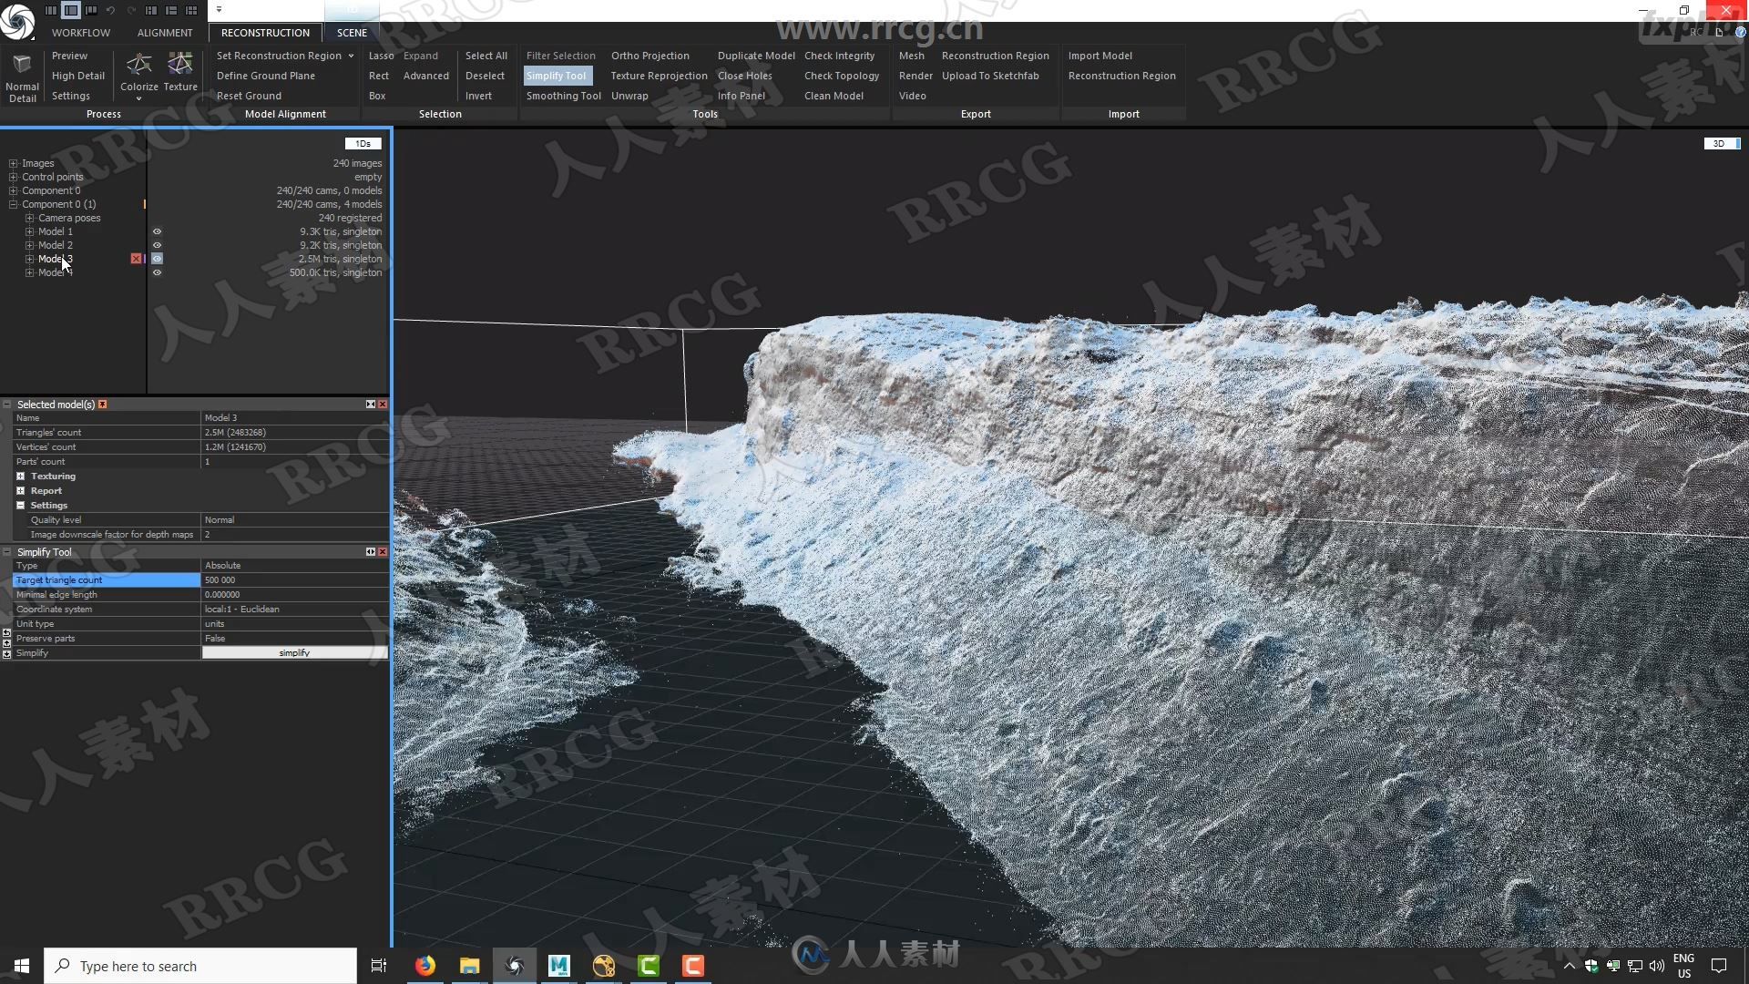Click the Minimal edge length value field
Screen dimensions: 1749x984
294,594
